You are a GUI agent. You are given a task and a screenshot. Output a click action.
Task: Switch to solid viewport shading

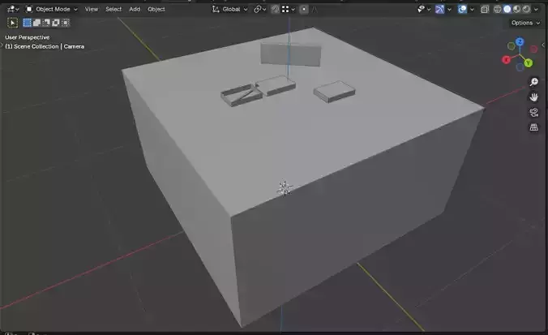[507, 9]
